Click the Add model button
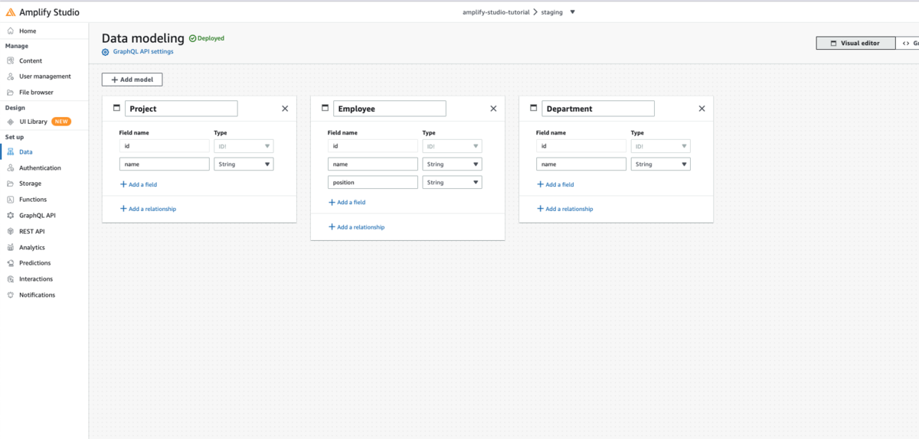The width and height of the screenshot is (919, 439). (x=132, y=80)
